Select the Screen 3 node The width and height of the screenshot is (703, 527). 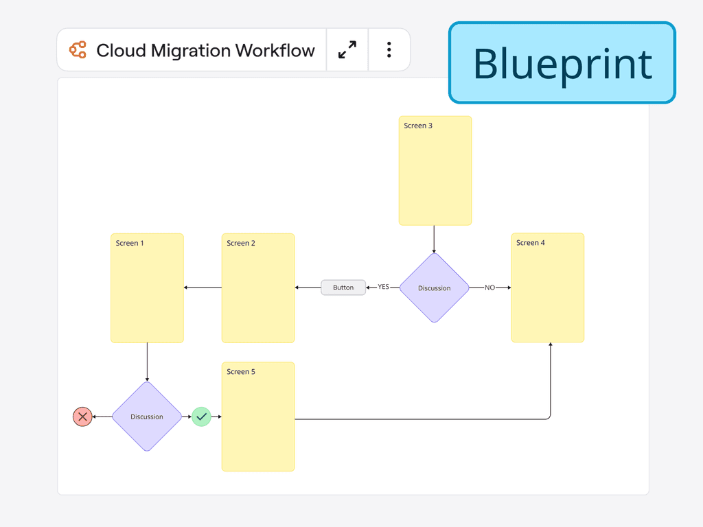(x=435, y=169)
